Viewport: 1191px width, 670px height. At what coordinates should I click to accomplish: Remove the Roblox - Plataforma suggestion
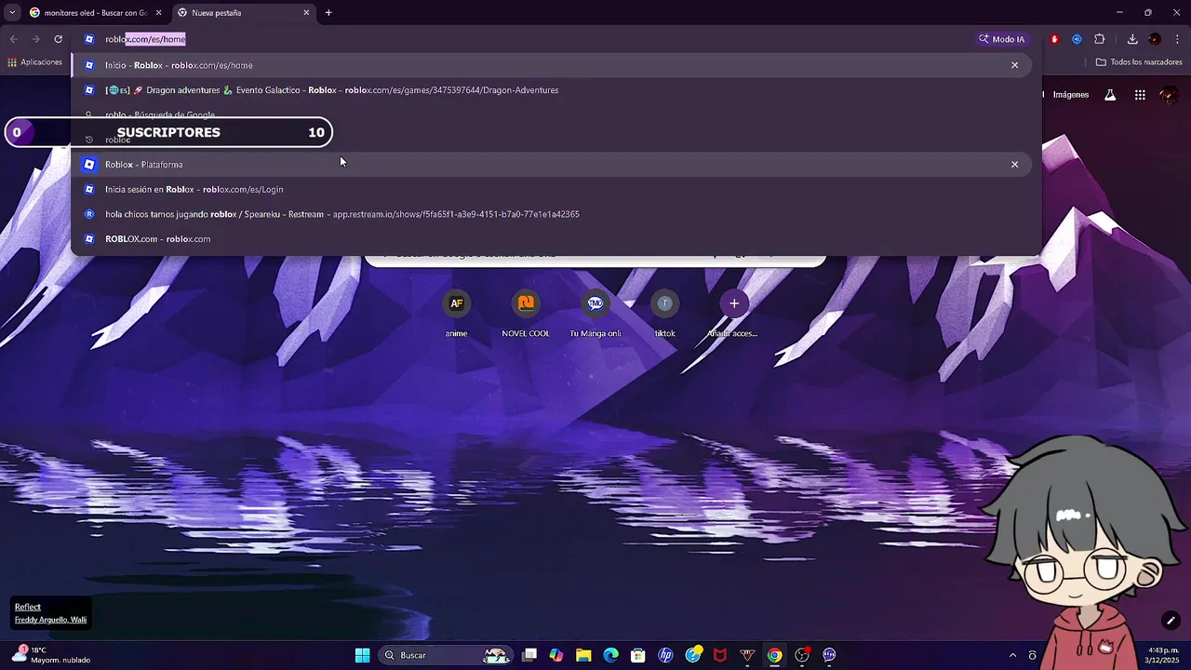(x=1014, y=165)
